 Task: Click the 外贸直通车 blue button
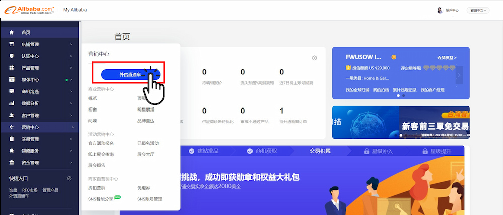129,74
